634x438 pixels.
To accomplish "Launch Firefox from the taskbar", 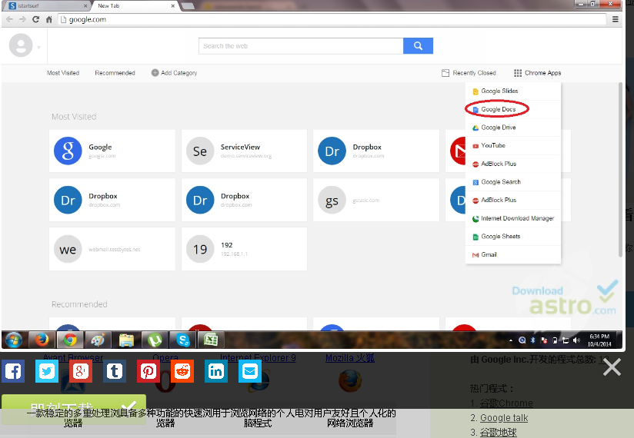I will [42, 340].
